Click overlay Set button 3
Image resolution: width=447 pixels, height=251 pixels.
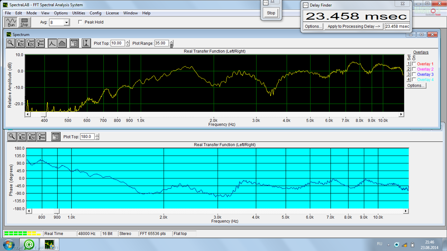click(x=409, y=74)
